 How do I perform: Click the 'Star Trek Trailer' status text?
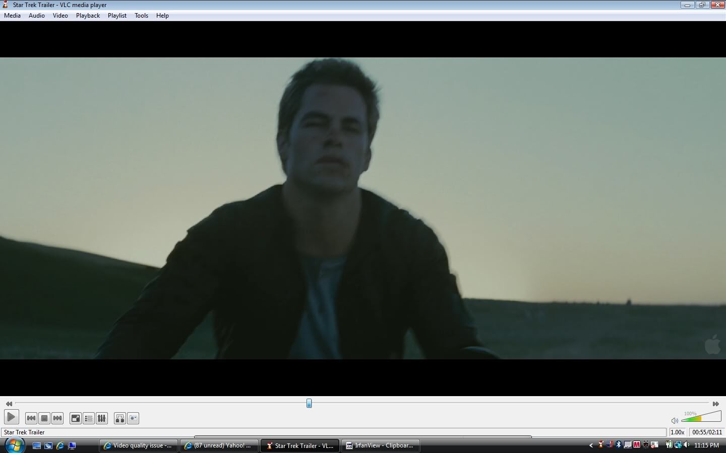pos(24,432)
